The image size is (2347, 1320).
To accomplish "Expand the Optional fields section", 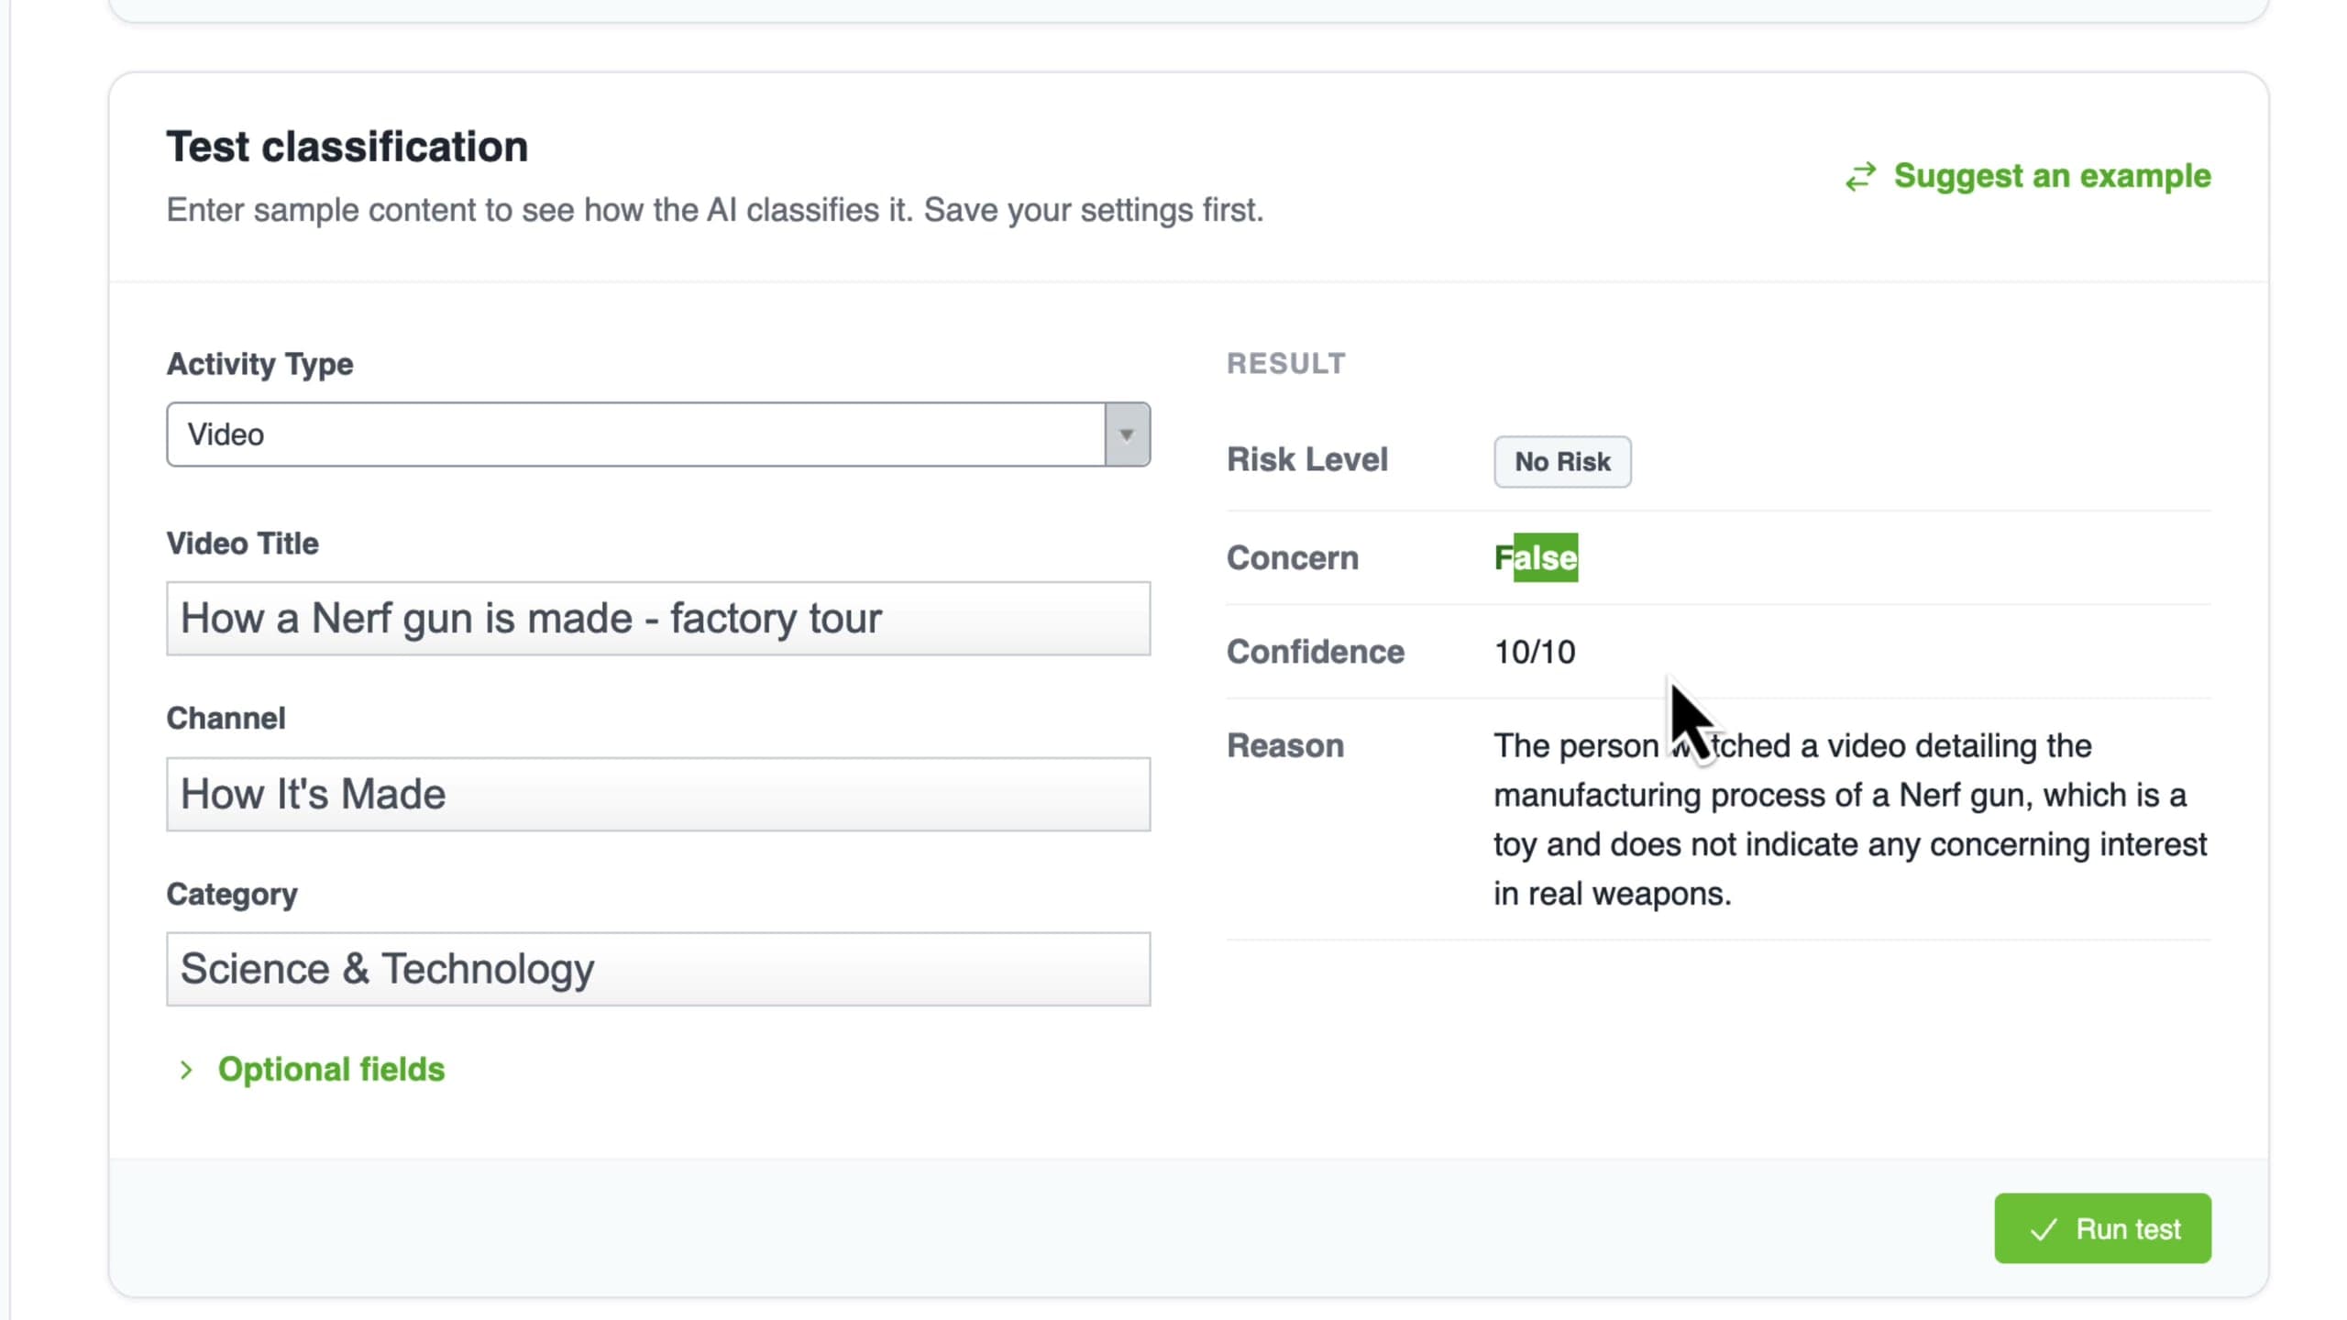I will (312, 1070).
